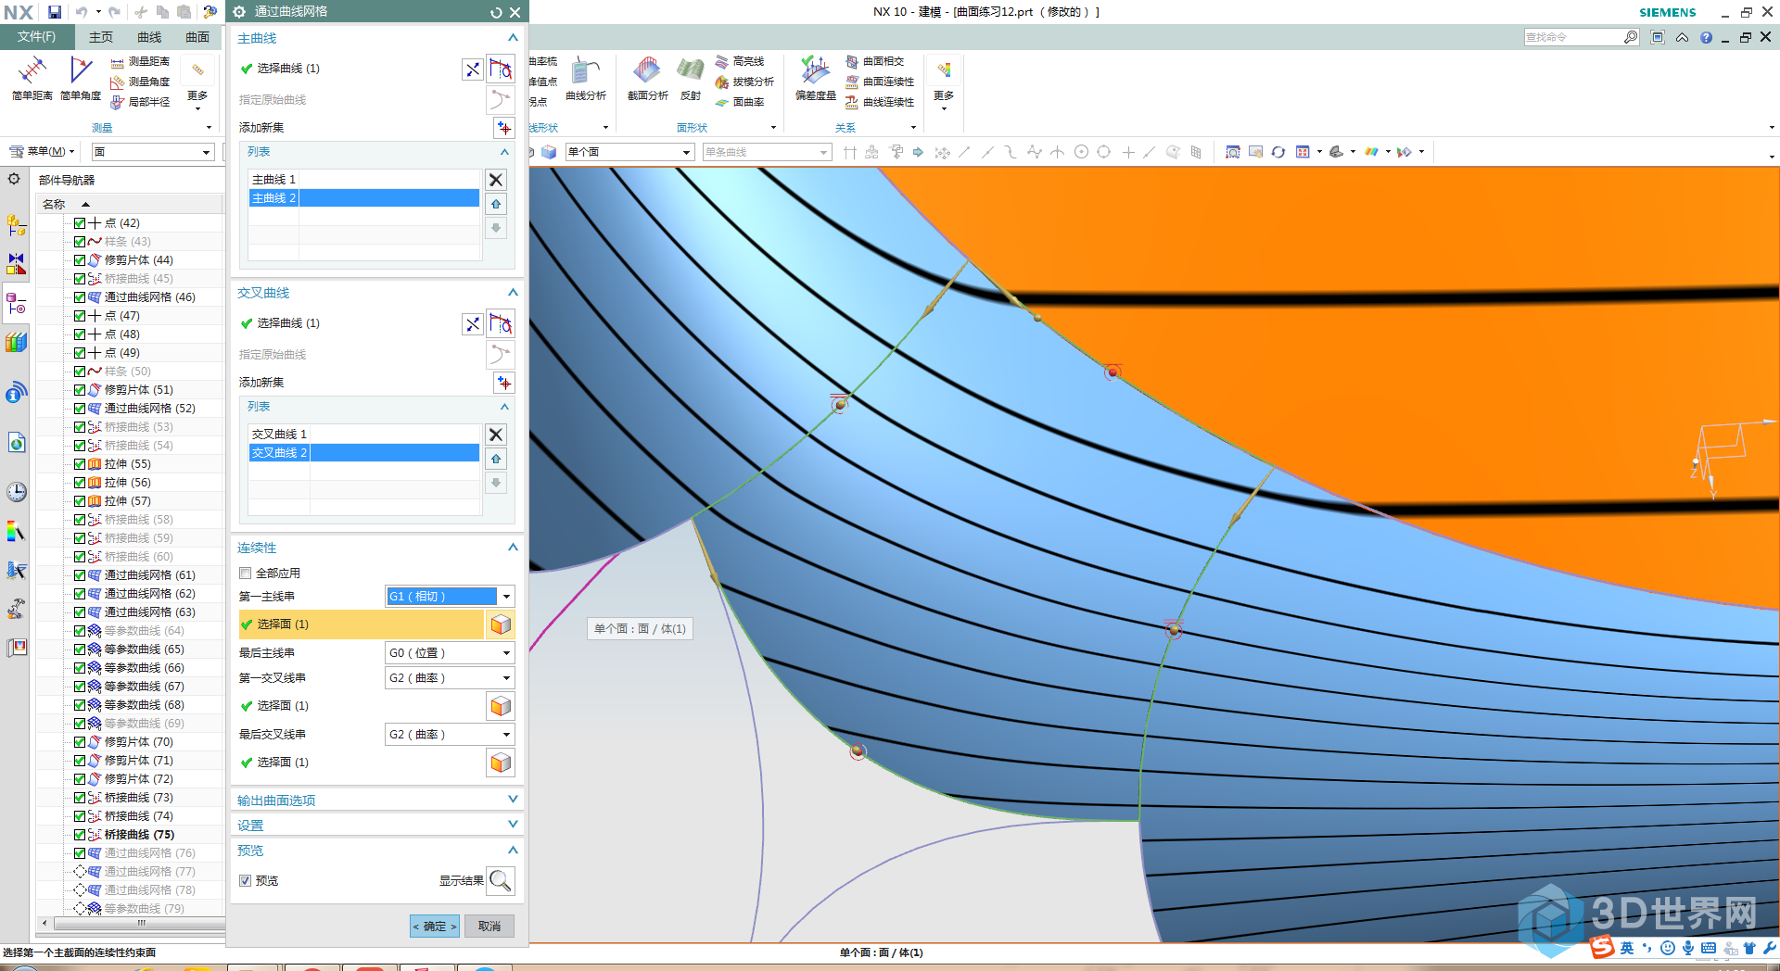The width and height of the screenshot is (1780, 971).
Task: Open the Simple Distance measurement tool
Action: click(32, 78)
